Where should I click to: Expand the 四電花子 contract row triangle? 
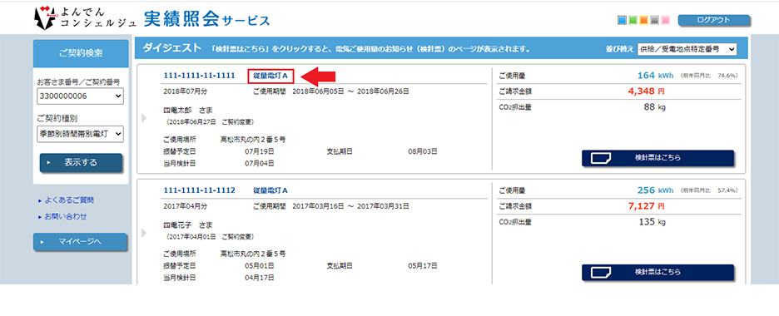pyautogui.click(x=145, y=233)
